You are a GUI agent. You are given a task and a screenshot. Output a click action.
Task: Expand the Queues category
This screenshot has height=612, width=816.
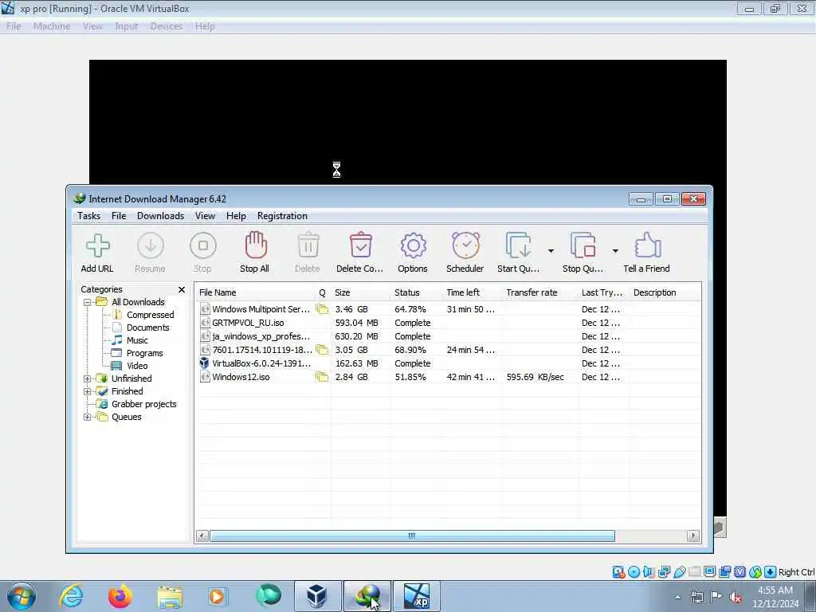pos(88,417)
